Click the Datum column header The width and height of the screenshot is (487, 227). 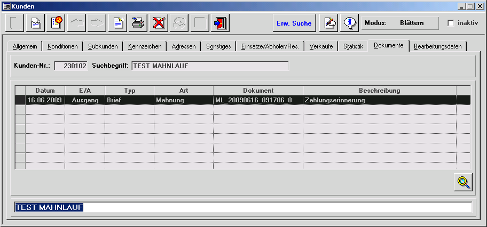point(45,91)
